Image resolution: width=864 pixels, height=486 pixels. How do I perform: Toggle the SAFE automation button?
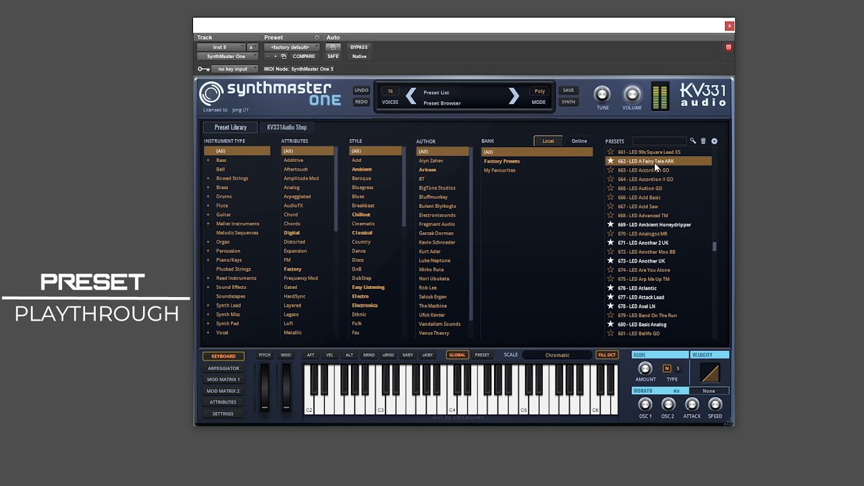pyautogui.click(x=333, y=57)
